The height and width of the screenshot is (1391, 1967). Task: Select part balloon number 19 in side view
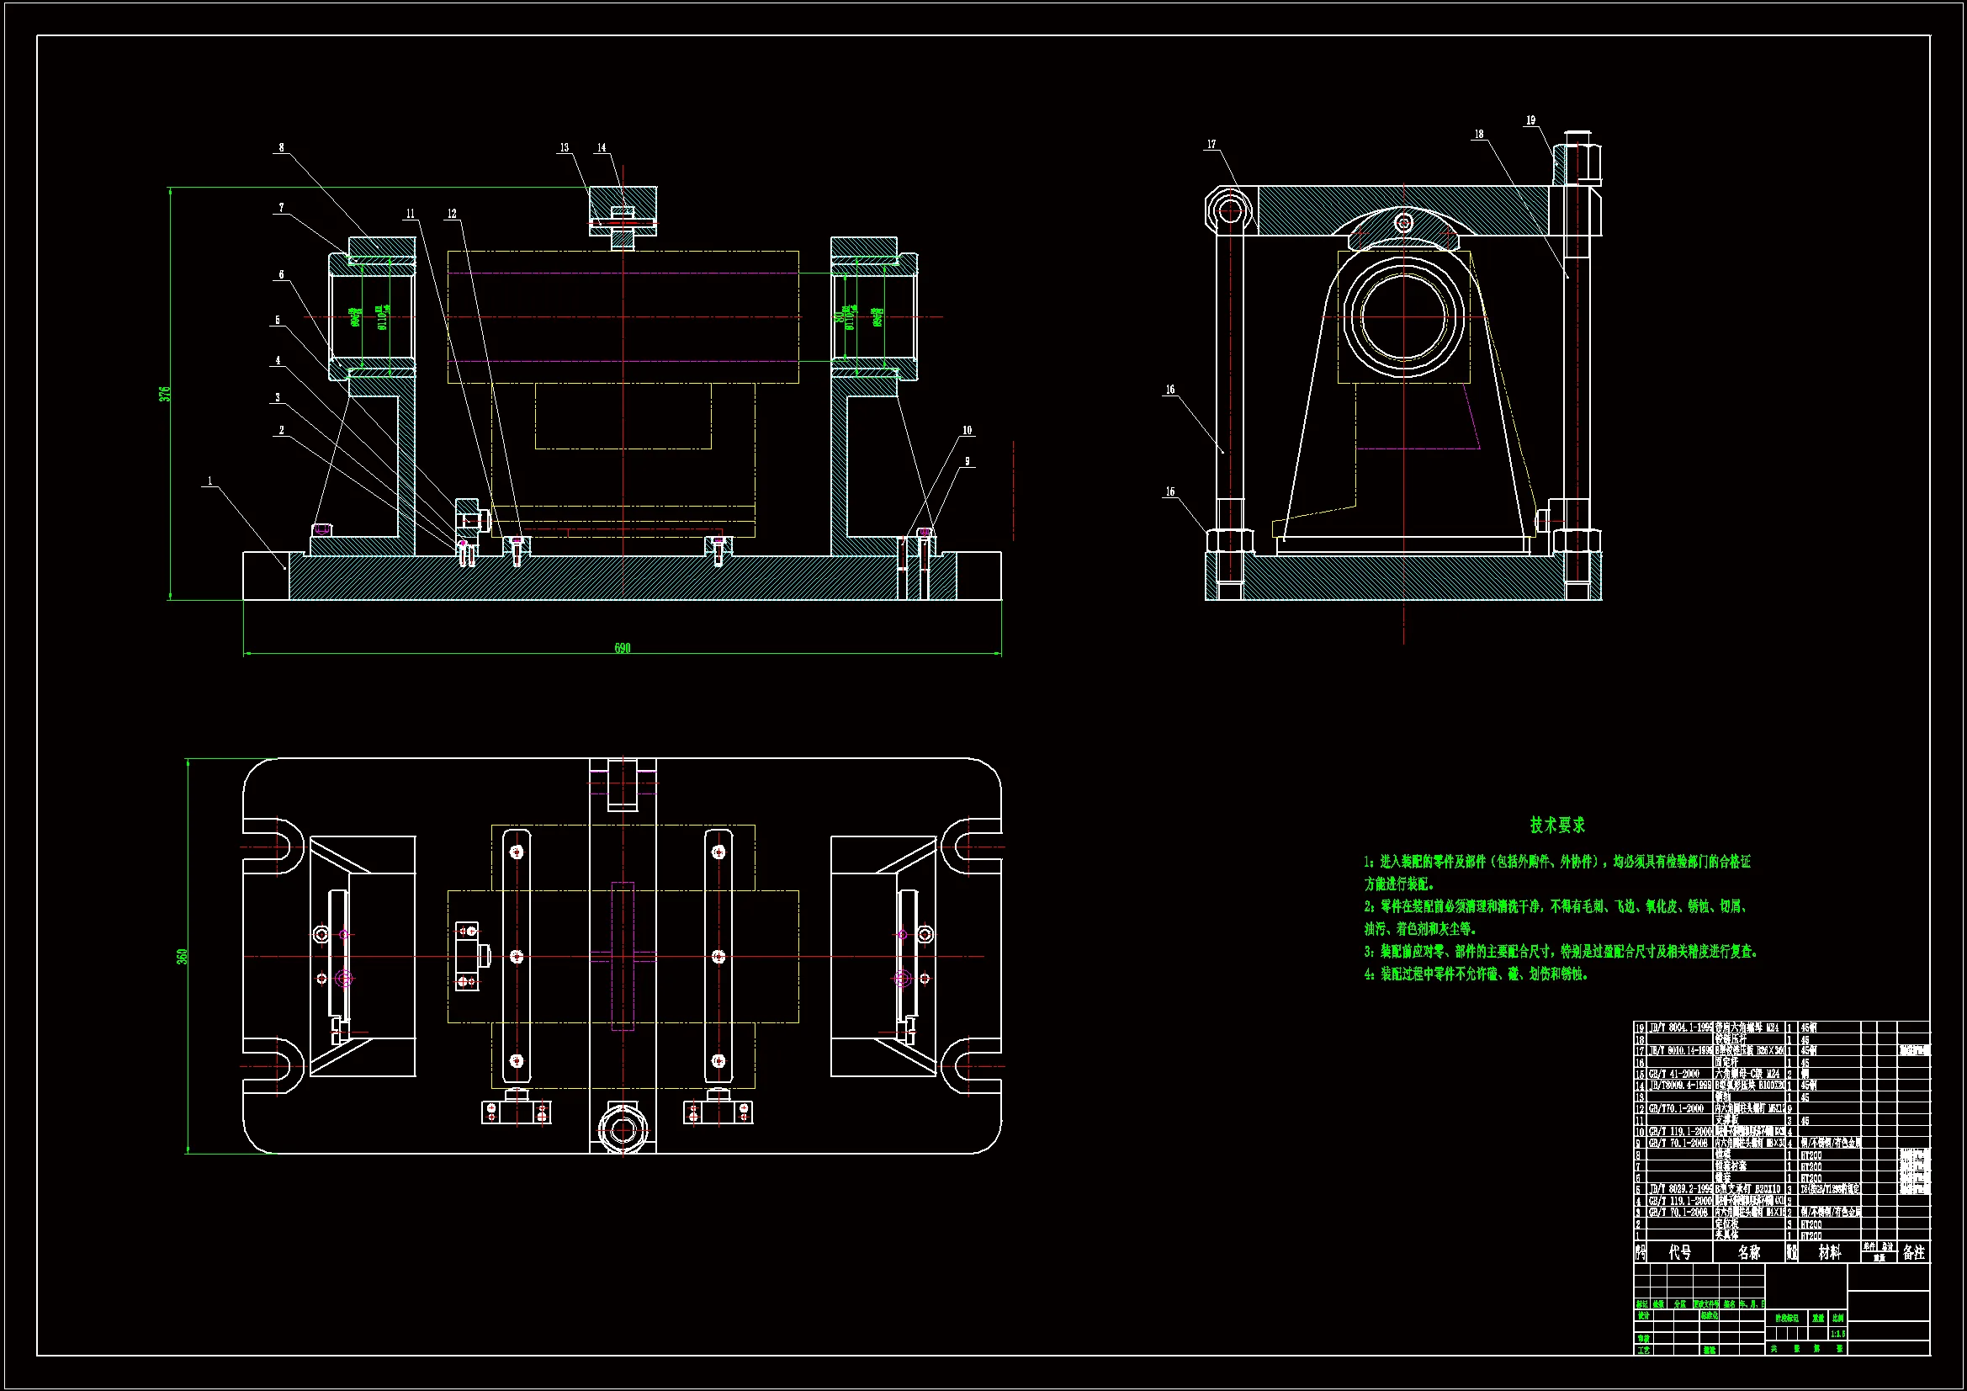pyautogui.click(x=1531, y=120)
